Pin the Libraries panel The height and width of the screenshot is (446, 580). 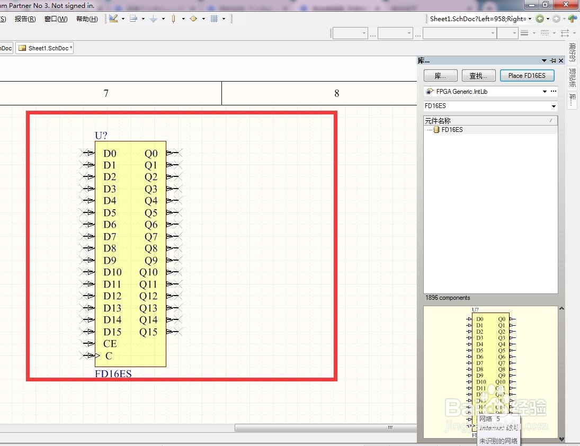[553, 60]
